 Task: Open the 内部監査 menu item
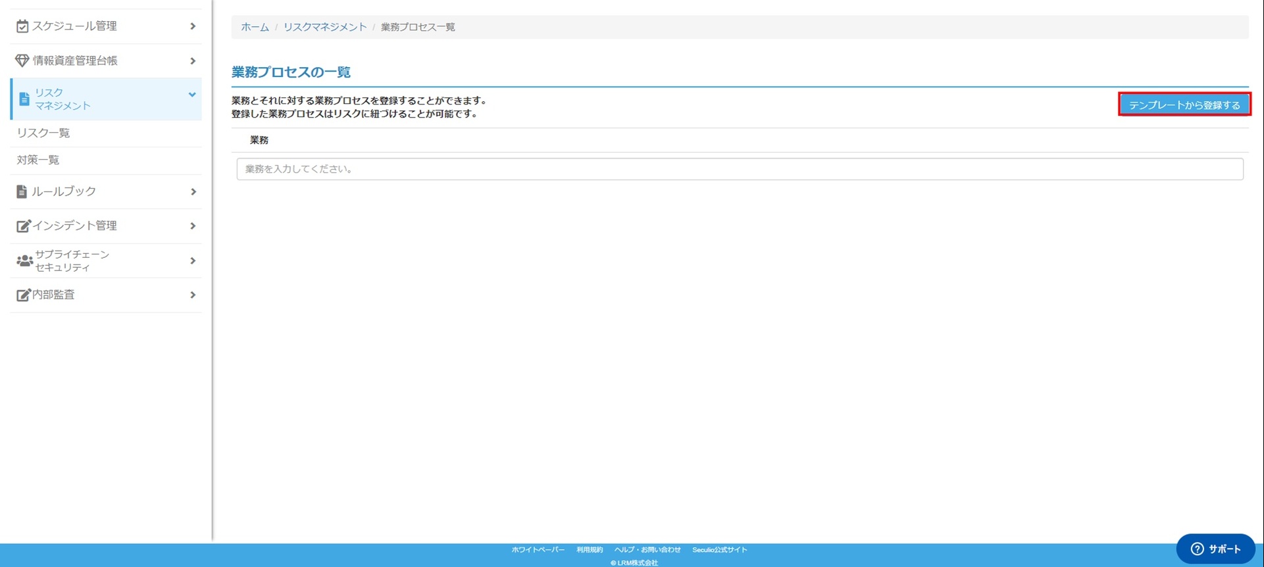106,295
